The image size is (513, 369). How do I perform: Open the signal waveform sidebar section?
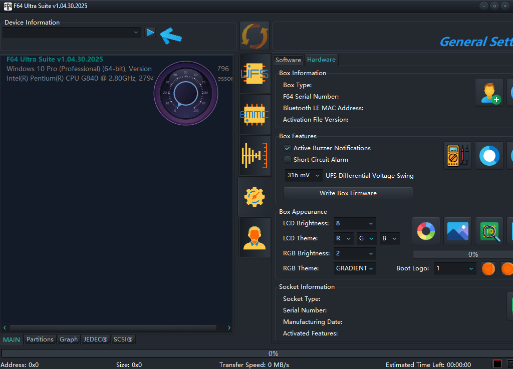pyautogui.click(x=254, y=156)
